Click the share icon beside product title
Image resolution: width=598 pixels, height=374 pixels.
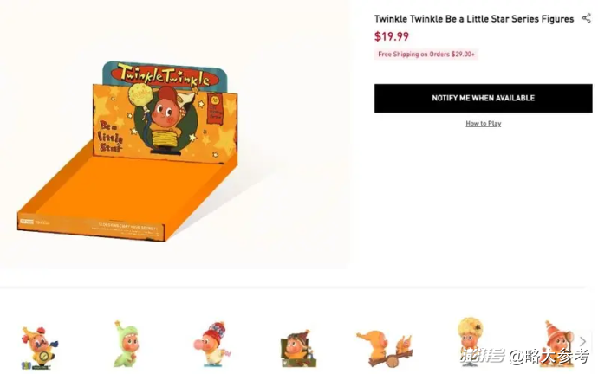point(586,18)
